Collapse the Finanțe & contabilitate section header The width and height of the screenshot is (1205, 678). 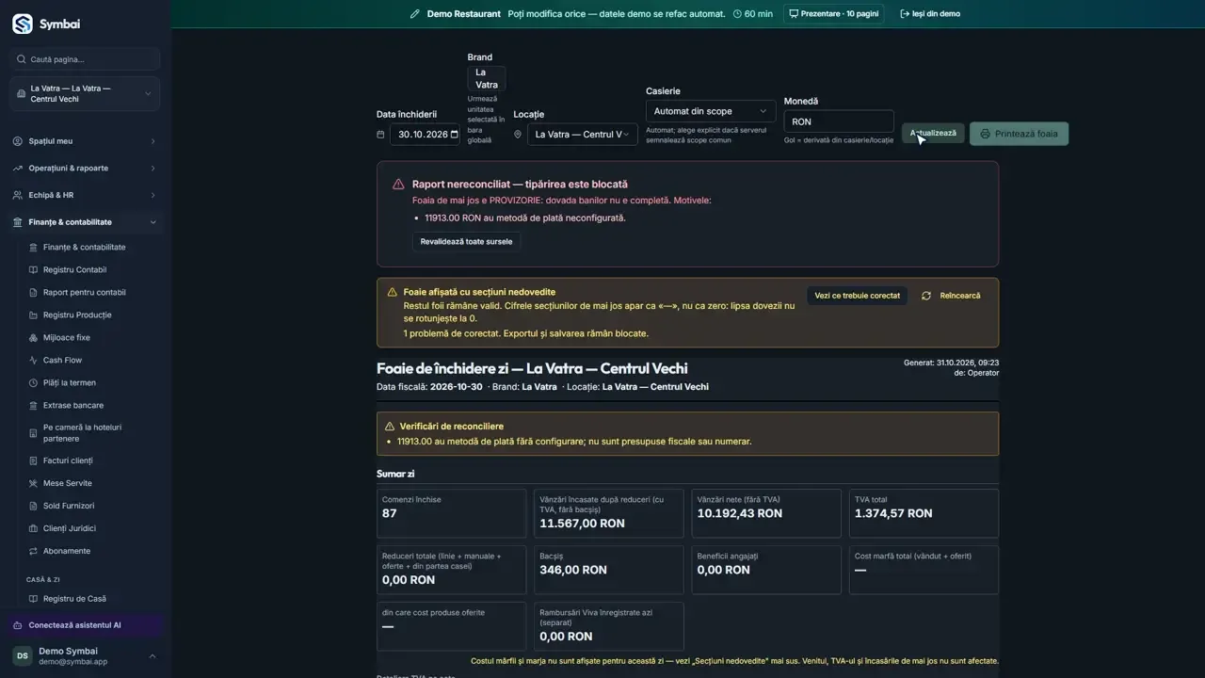[85, 222]
